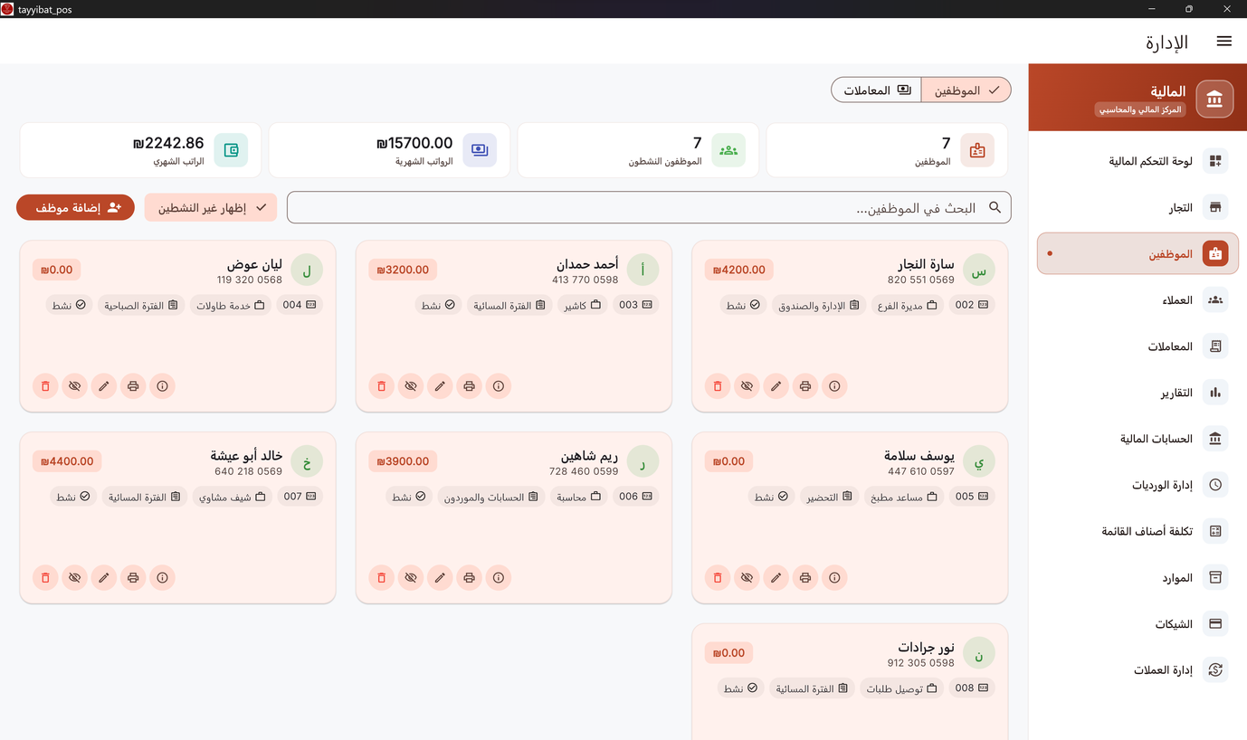Open info details for أحمد حمدان
Viewport: 1247px width, 740px height.
click(499, 386)
